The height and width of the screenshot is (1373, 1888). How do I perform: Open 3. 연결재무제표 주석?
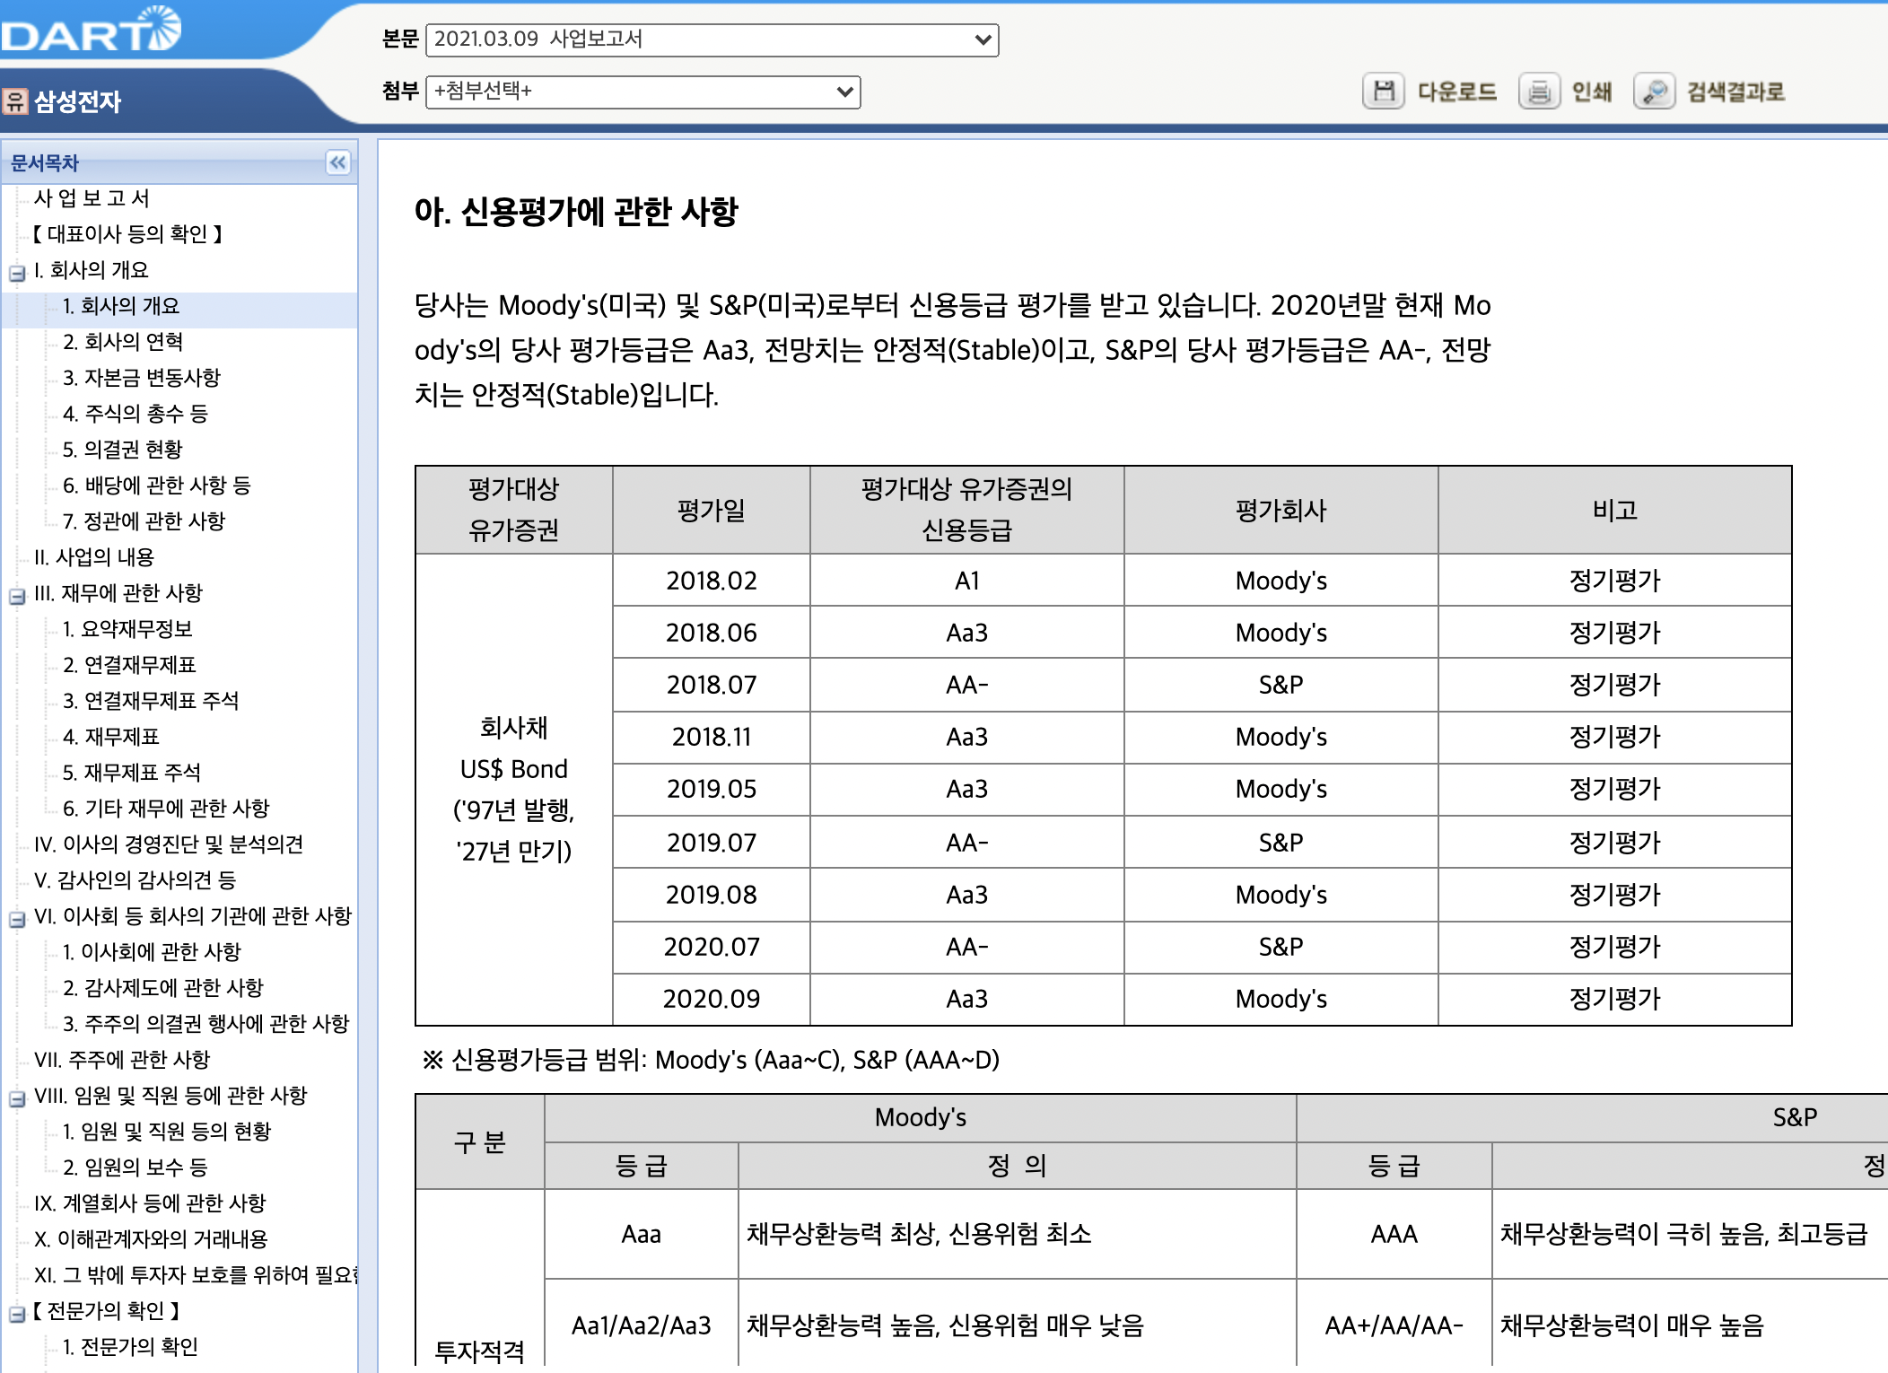click(x=151, y=701)
